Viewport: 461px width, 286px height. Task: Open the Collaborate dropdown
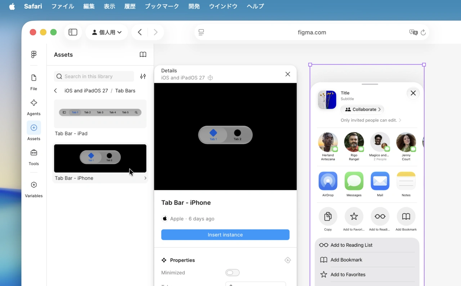point(362,109)
